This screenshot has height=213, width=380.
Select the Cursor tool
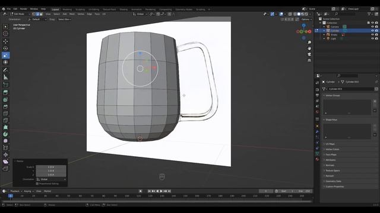[5, 34]
